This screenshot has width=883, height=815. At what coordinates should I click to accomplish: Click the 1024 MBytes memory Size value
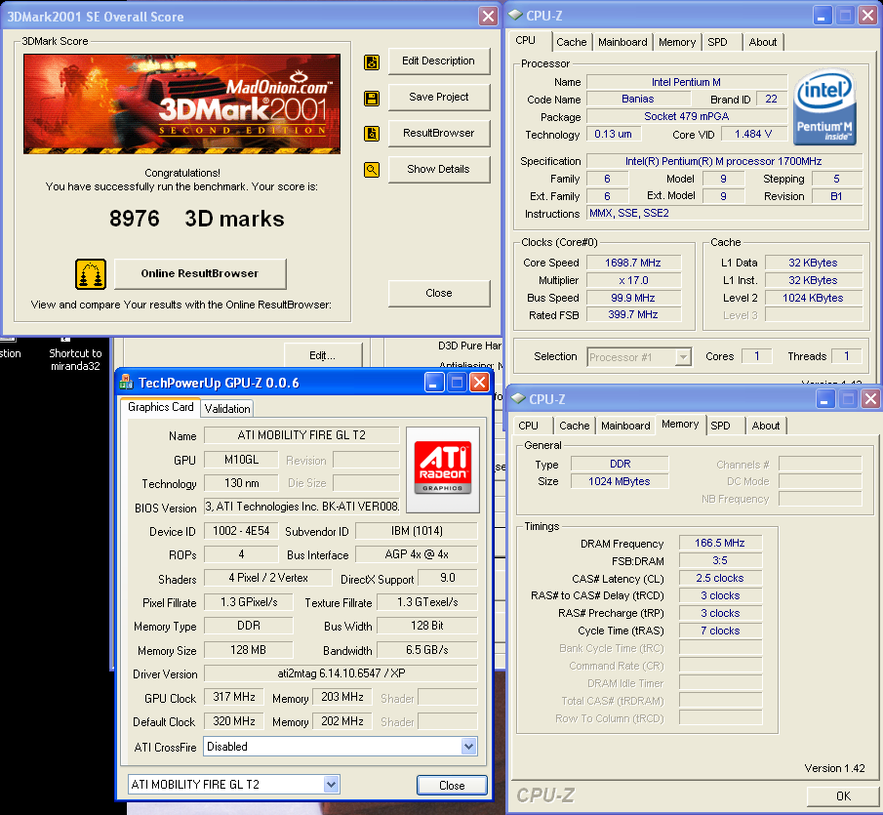[620, 481]
